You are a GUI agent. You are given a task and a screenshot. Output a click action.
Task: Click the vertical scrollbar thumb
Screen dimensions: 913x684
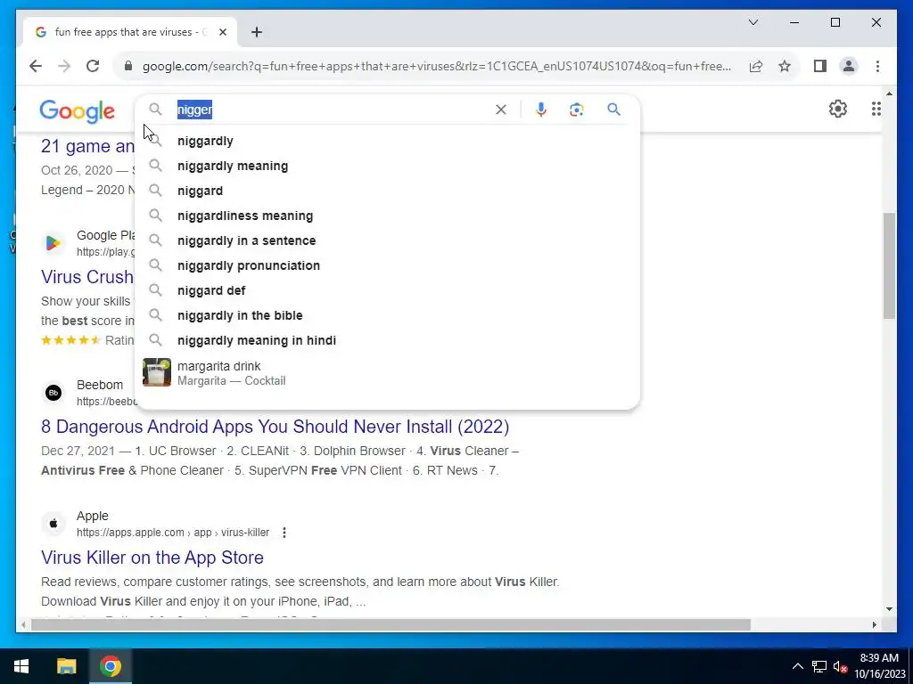(889, 265)
